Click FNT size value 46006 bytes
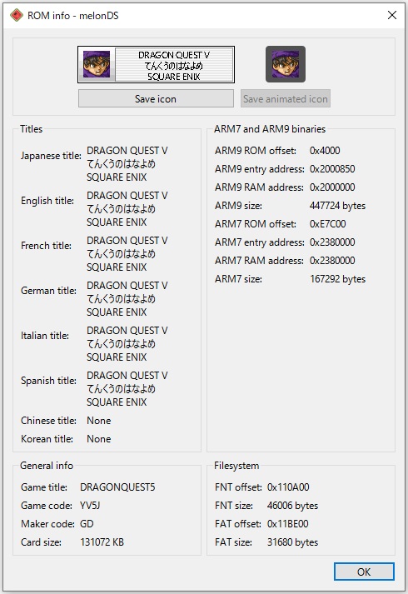408x594 pixels. click(292, 506)
